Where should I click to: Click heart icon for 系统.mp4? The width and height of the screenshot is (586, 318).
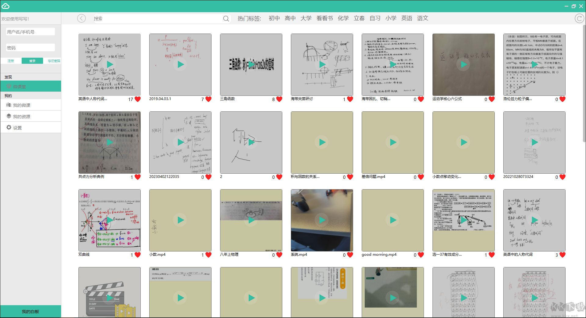(x=350, y=255)
